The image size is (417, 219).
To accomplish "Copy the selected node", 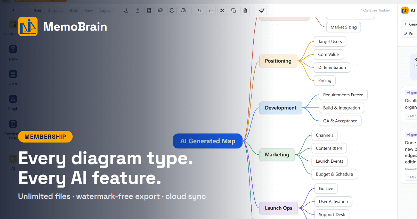I will click(x=234, y=10).
